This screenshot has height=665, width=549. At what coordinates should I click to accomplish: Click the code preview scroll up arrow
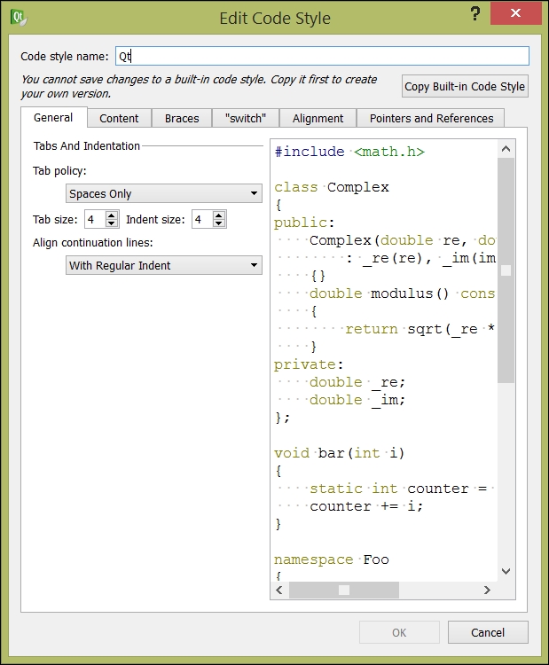[x=506, y=149]
